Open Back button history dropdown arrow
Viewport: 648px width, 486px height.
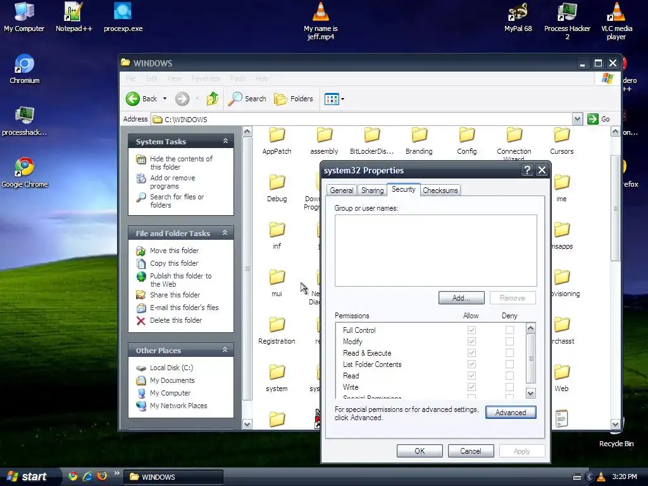[x=165, y=99]
